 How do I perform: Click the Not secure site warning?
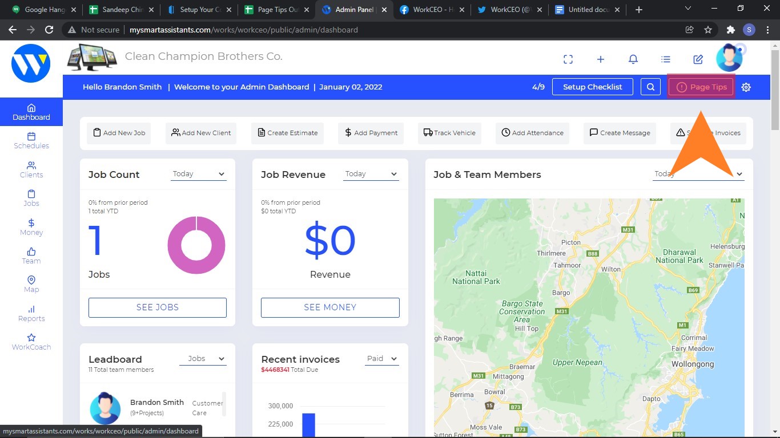(x=94, y=30)
